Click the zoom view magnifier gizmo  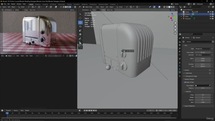tap(175, 23)
